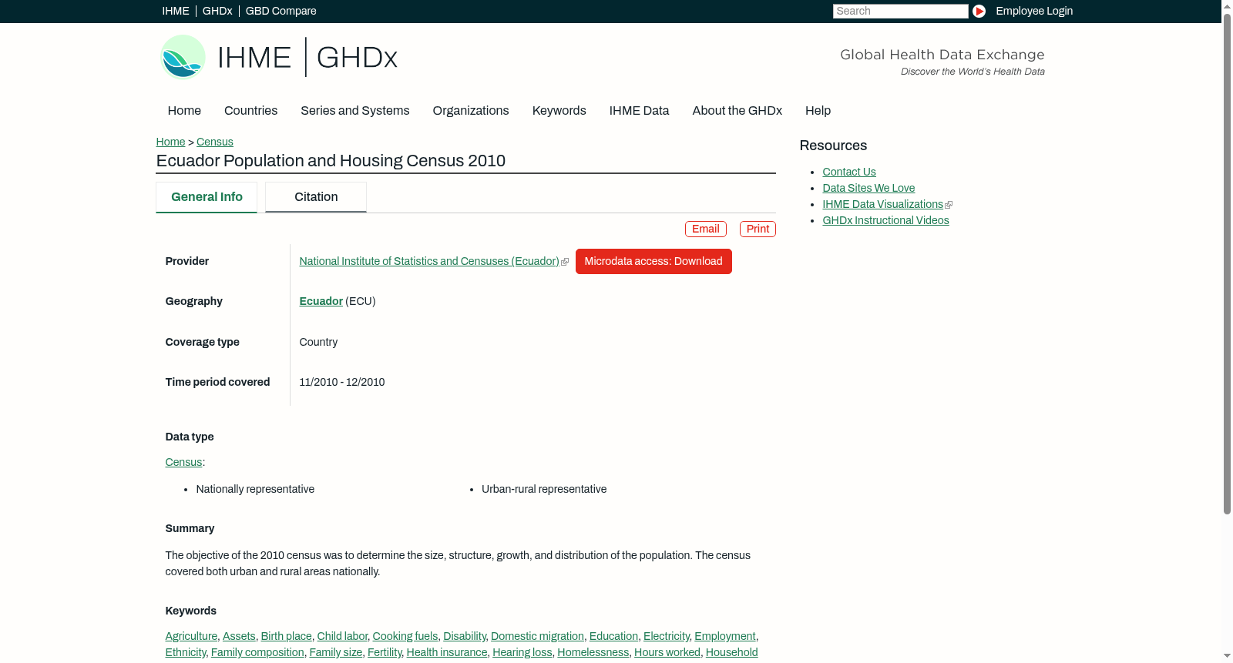Image resolution: width=1233 pixels, height=663 pixels.
Task: Open About the GHDx menu item
Action: click(737, 110)
